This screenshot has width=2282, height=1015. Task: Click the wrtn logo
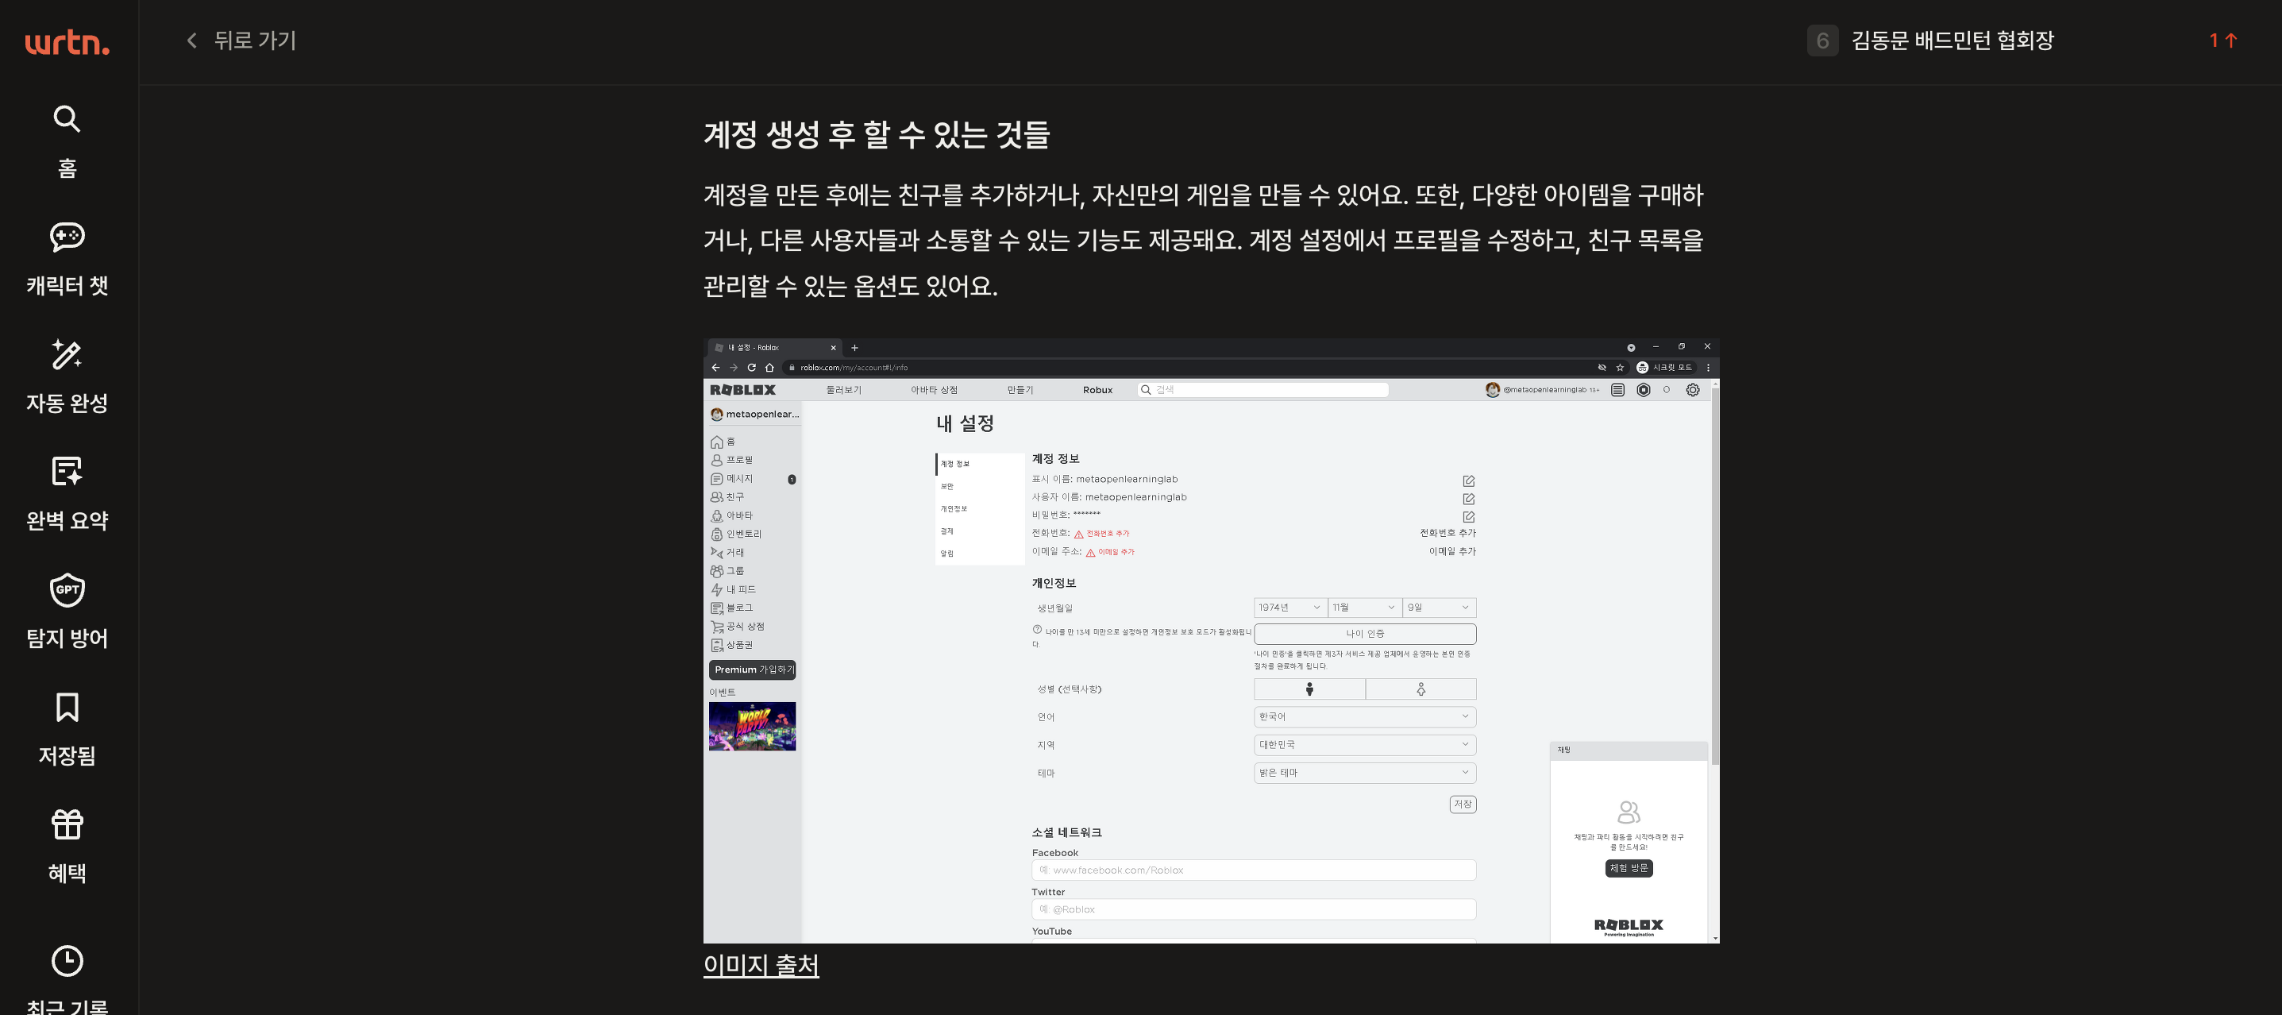[x=67, y=41]
